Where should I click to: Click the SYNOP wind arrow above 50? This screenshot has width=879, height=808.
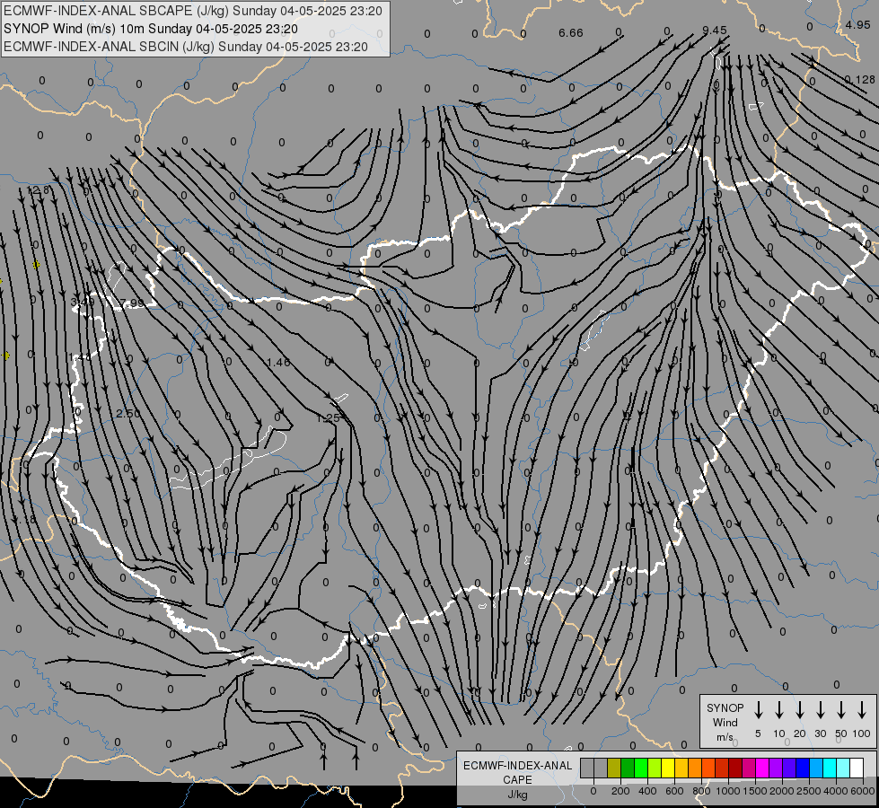click(x=841, y=710)
